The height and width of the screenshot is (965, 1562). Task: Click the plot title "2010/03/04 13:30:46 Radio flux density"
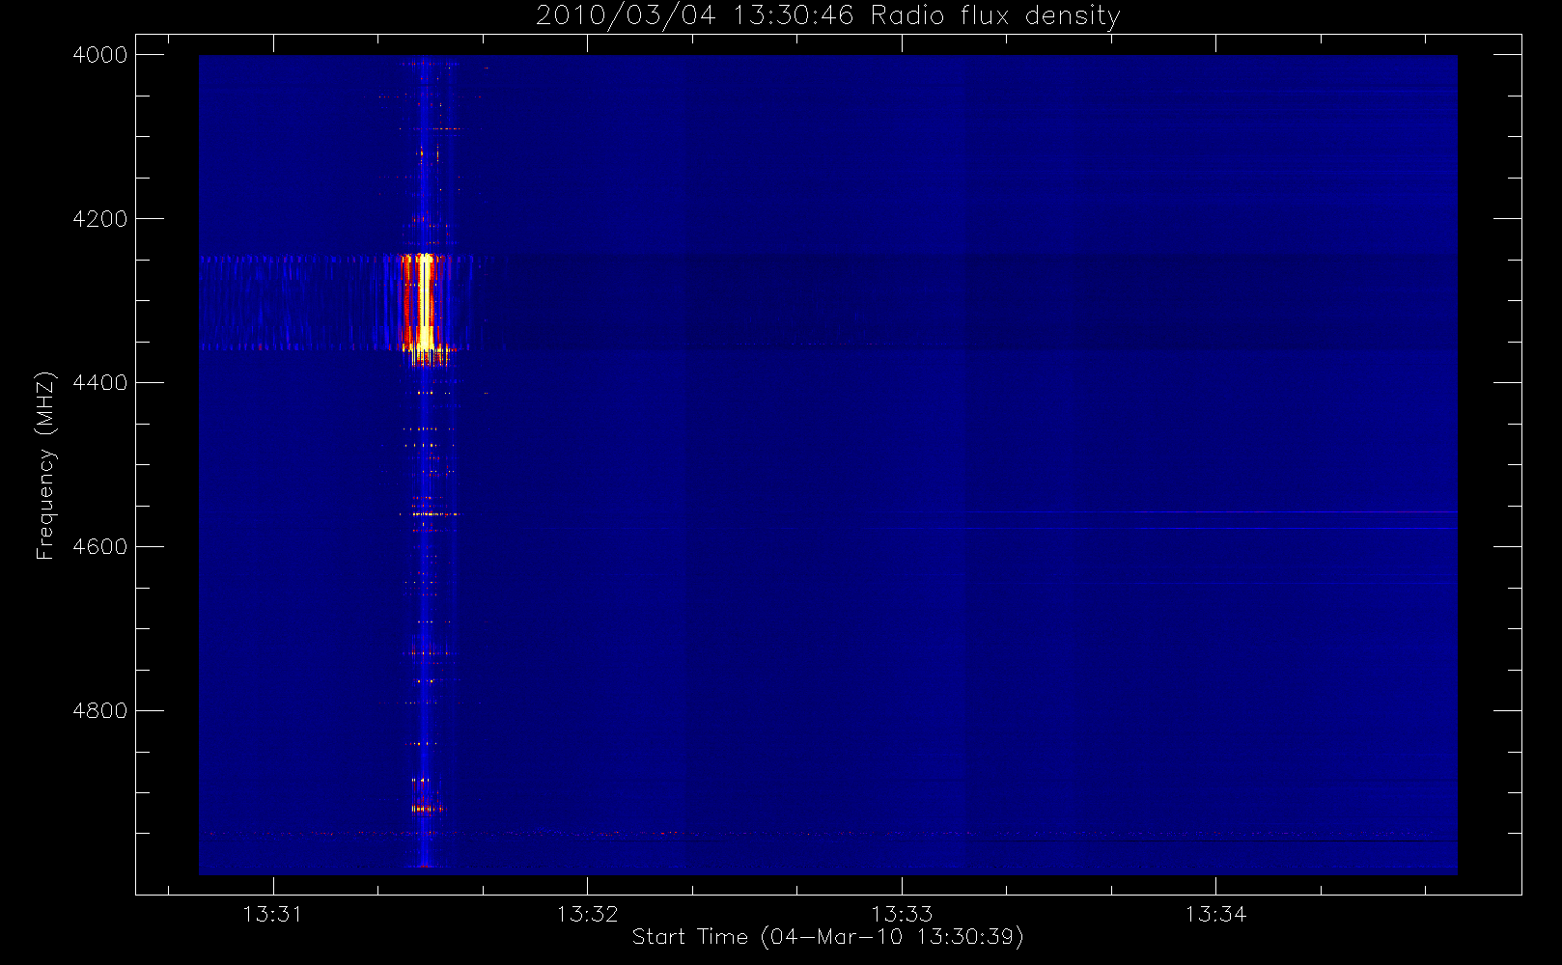[x=828, y=16]
